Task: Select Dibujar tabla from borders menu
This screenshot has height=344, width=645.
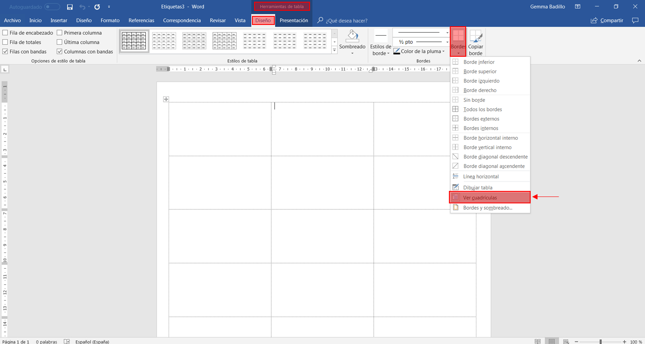Action: (477, 187)
